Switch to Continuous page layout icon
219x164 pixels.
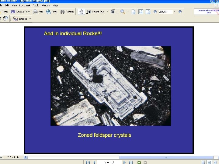(x=209, y=162)
